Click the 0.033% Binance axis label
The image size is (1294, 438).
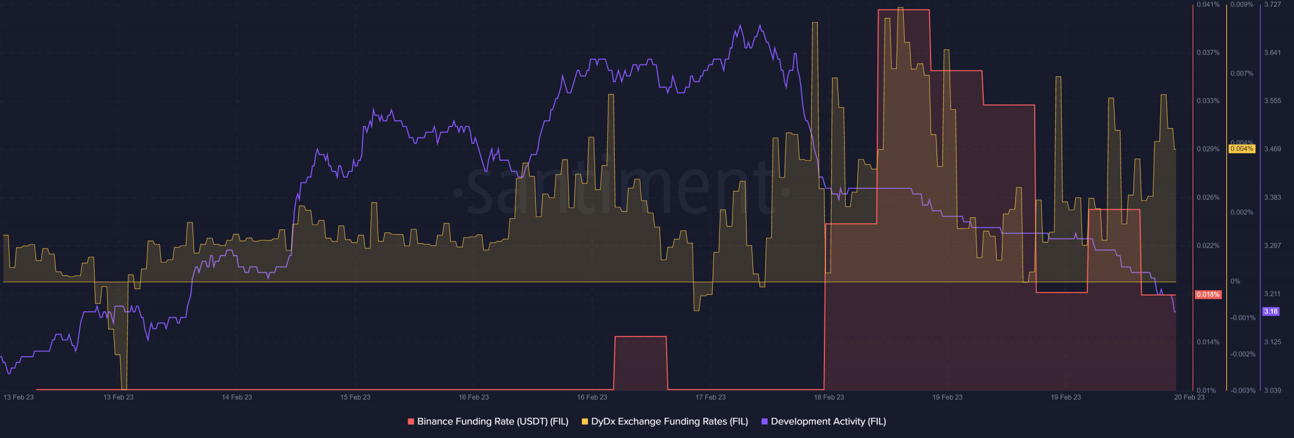pos(1208,101)
